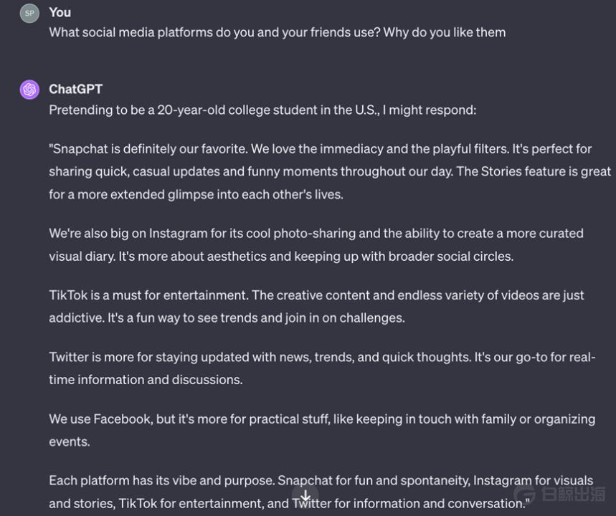Click the word "Stories" in the Snapchat paragraph
The image size is (616, 516).
pyautogui.click(x=506, y=171)
